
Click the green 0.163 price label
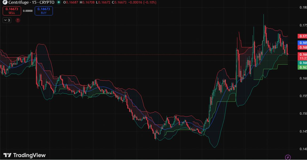pyautogui.click(x=302, y=67)
